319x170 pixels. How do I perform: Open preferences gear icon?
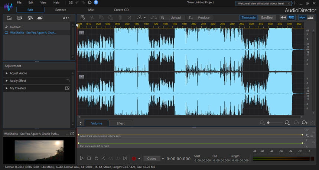(89, 3)
